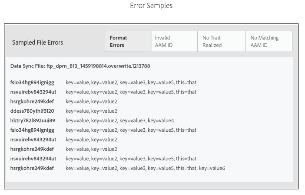Click key values beside ddess780ythlf3120

click(91, 111)
